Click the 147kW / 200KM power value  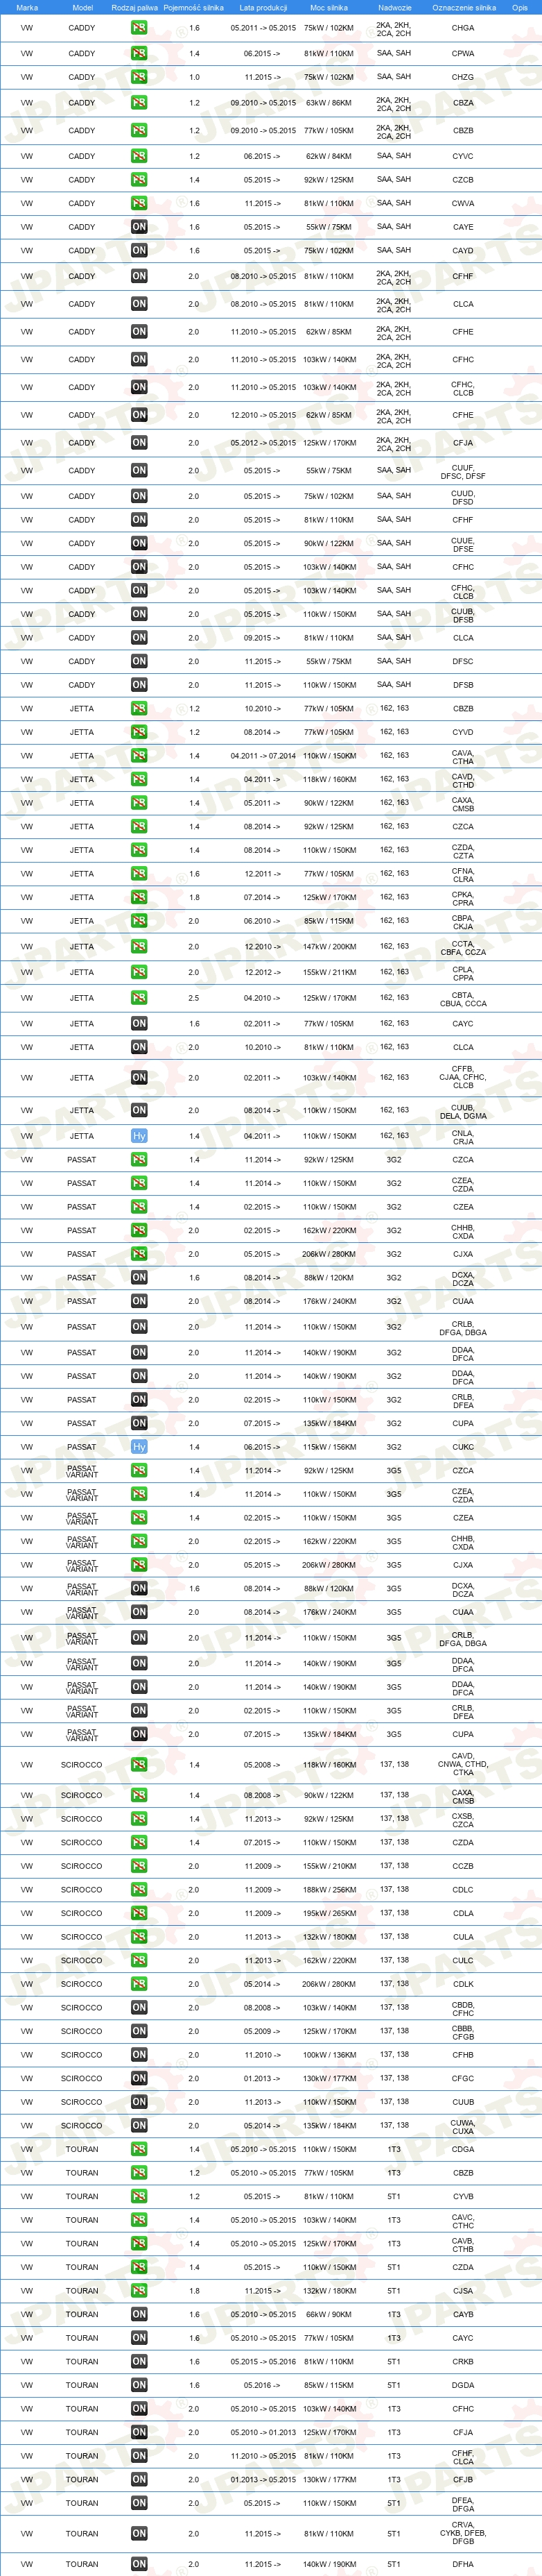tap(329, 946)
